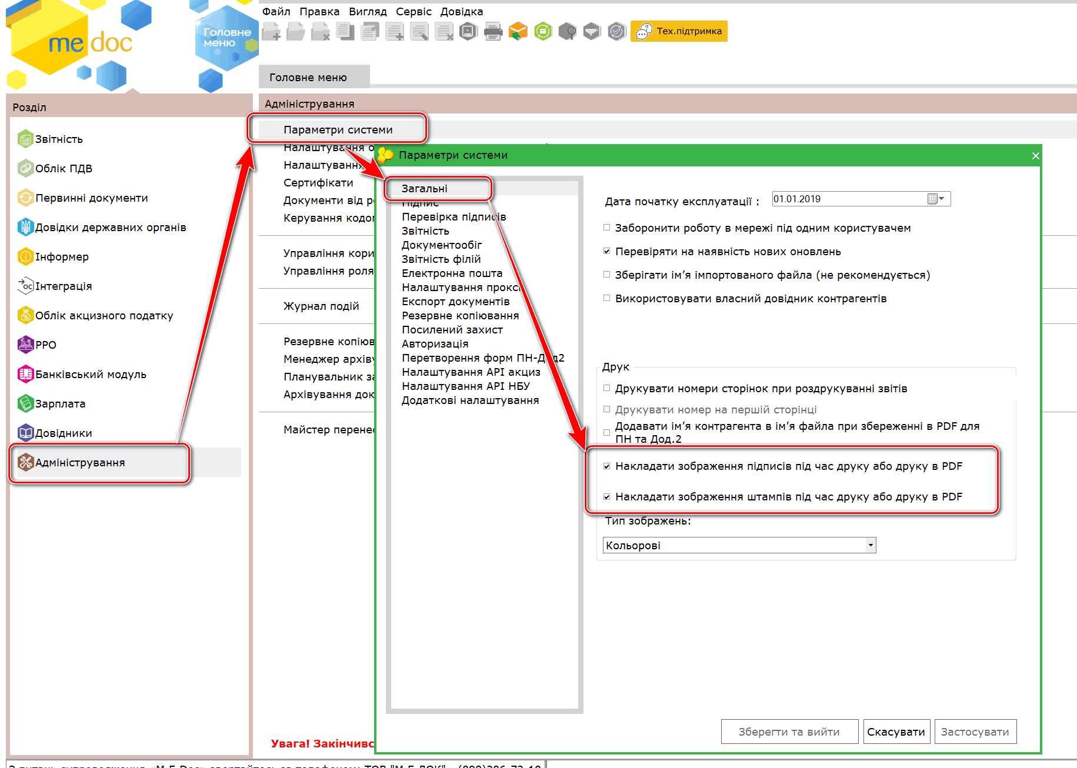Open the Звітність section in the sidebar
Screen dimensions: 1077x768
click(x=58, y=139)
